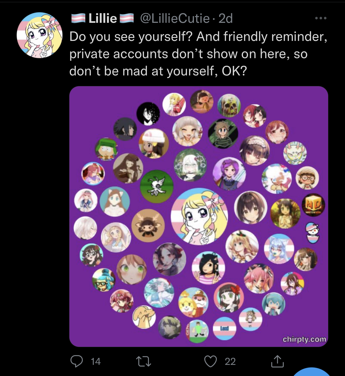Viewport: 345px width, 376px height.
Task: Click the center blonde girl avatar in circle image
Action: coord(199,217)
